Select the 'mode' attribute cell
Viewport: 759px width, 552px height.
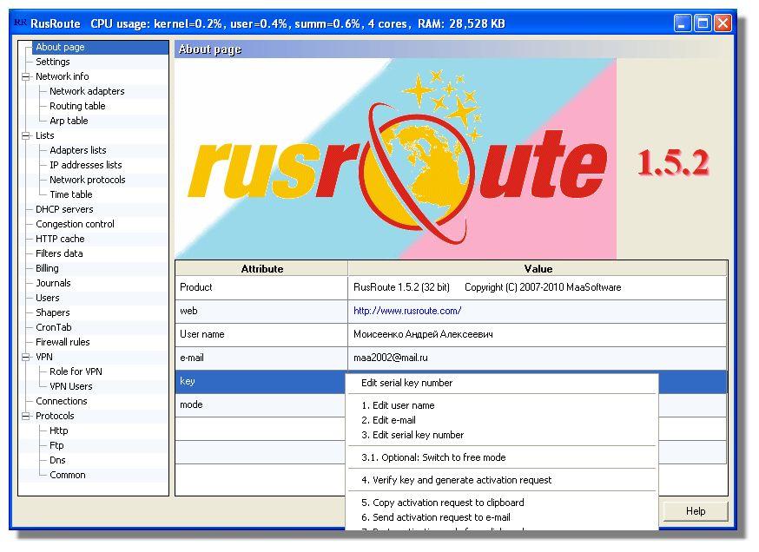click(261, 405)
